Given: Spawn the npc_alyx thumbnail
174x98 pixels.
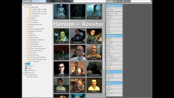Looking at the screenshot, I should [61, 36].
